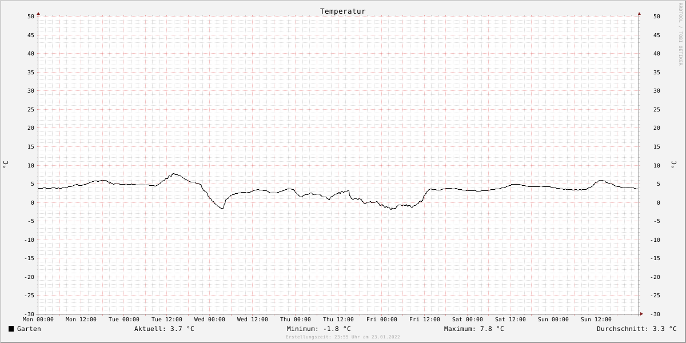This screenshot has width=686, height=343.
Task: Click the Garten legend label
Action: tap(29, 329)
